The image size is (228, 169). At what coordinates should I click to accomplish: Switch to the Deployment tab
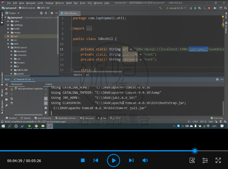(17, 84)
